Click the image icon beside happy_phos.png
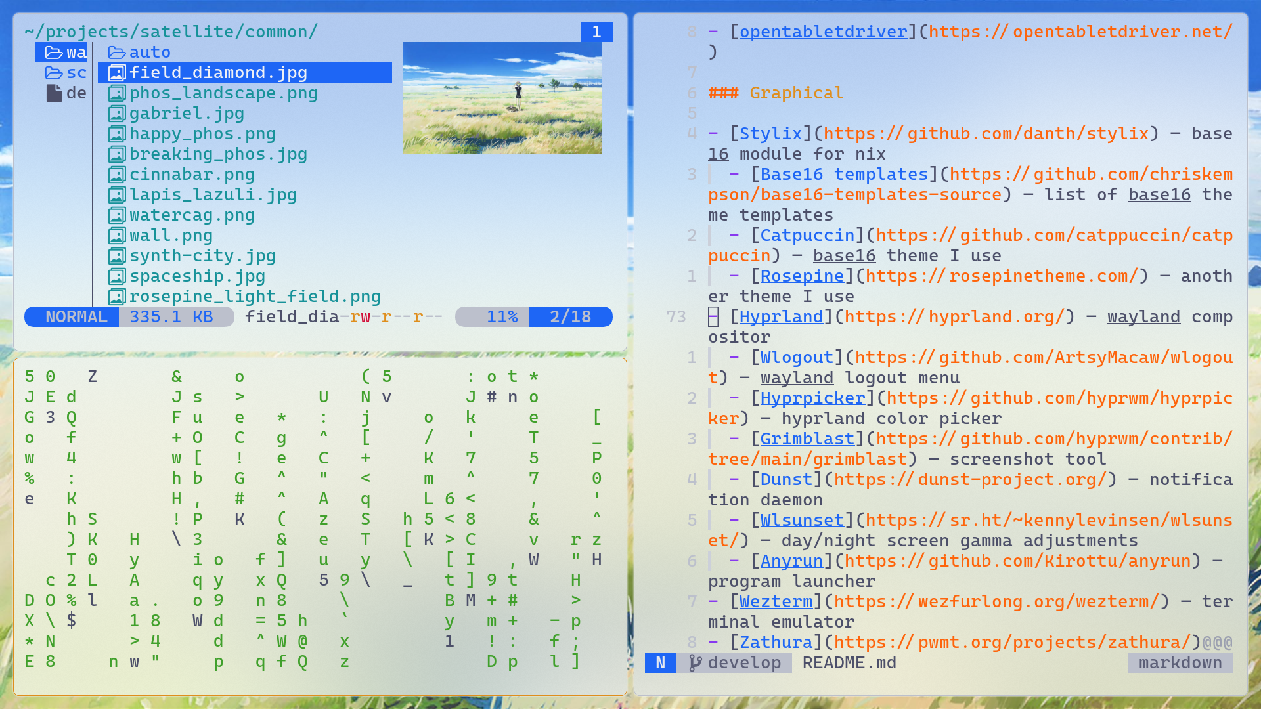This screenshot has height=709, width=1261. (117, 134)
